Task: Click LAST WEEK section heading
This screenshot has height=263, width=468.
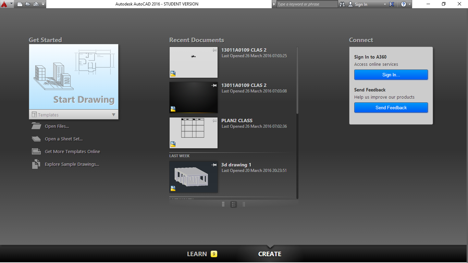Action: [180, 156]
